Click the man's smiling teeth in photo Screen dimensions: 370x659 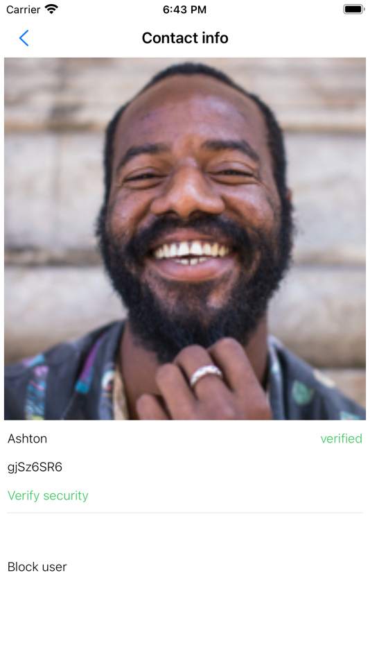(x=191, y=251)
